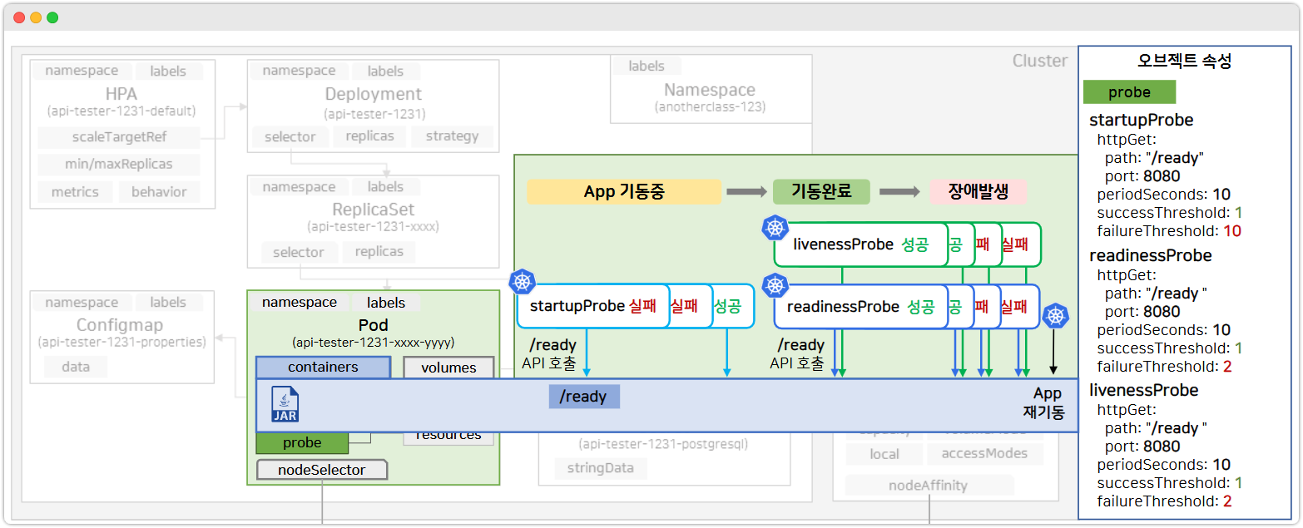This screenshot has width=1303, height=528.
Task: Click the replicas field in Deployment
Action: click(x=369, y=136)
